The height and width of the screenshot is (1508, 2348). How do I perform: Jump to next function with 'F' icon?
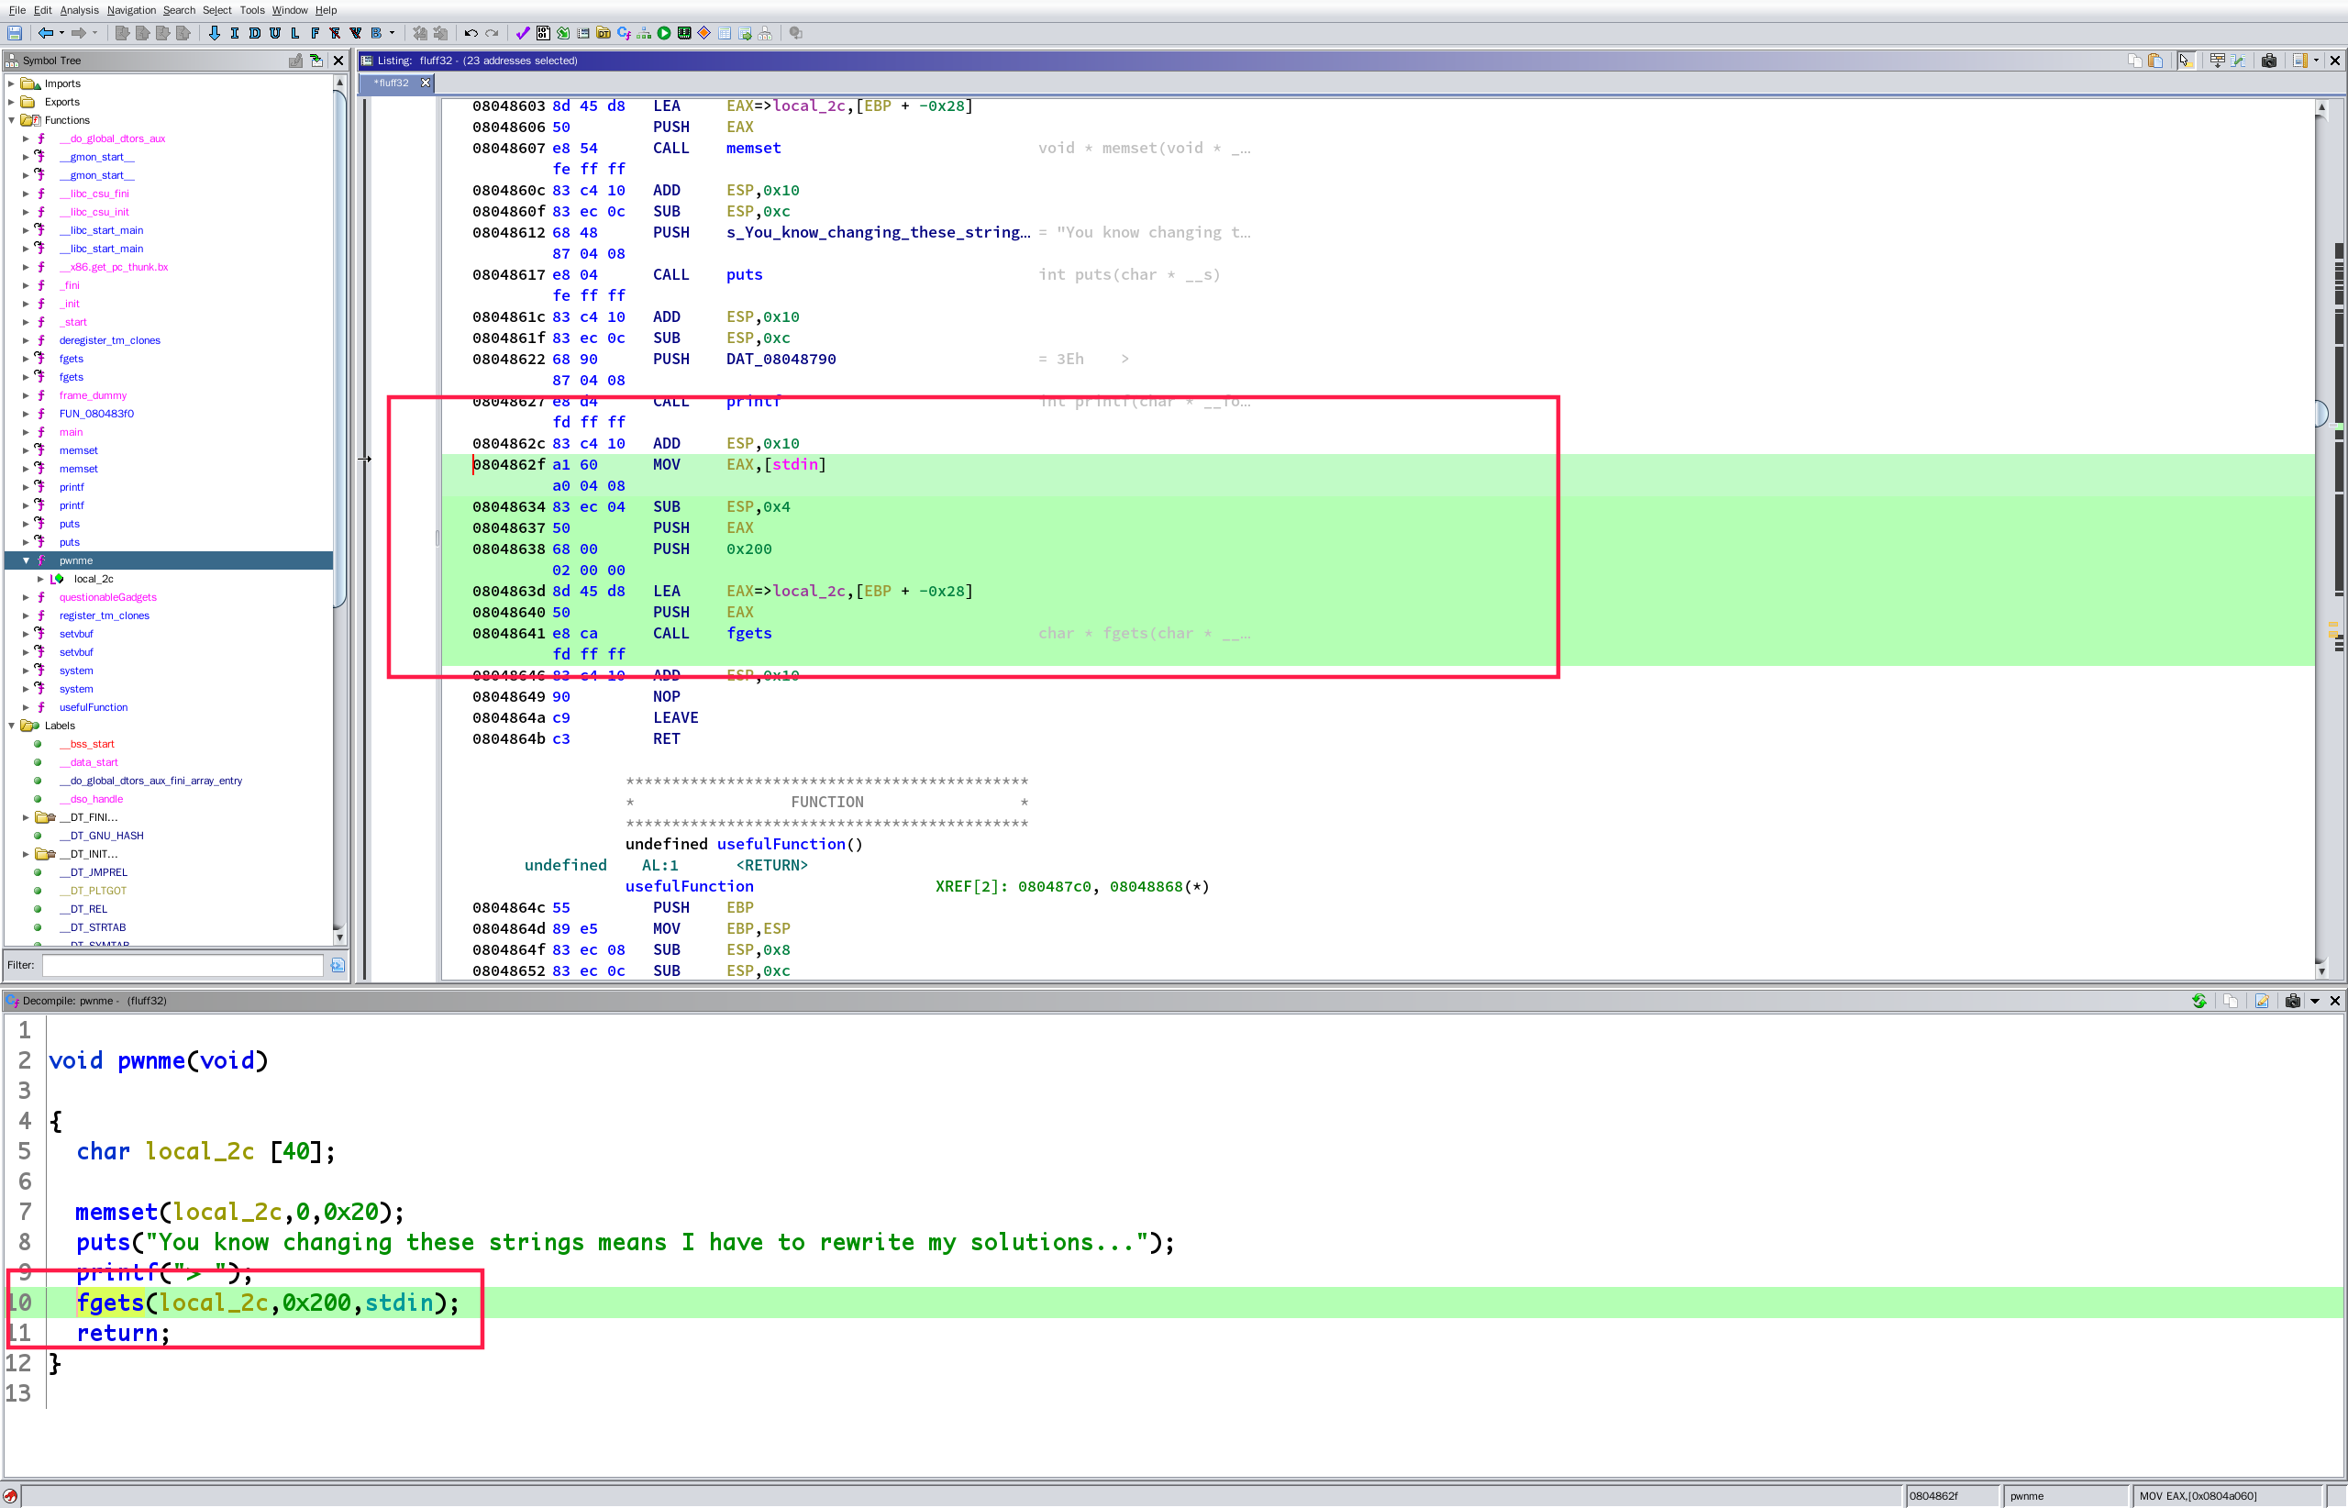pos(316,33)
